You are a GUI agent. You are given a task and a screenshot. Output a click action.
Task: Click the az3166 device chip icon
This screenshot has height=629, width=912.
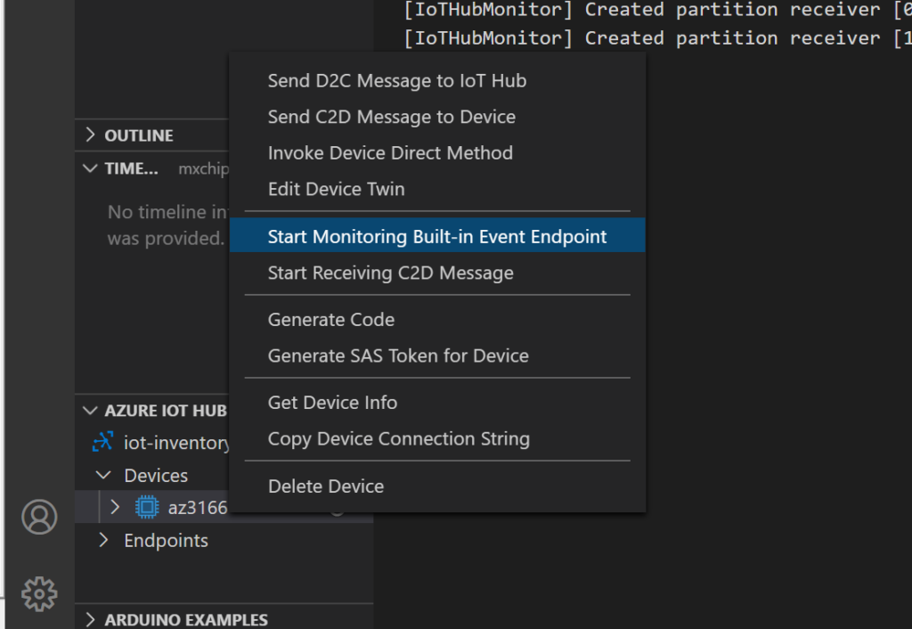pyautogui.click(x=147, y=508)
